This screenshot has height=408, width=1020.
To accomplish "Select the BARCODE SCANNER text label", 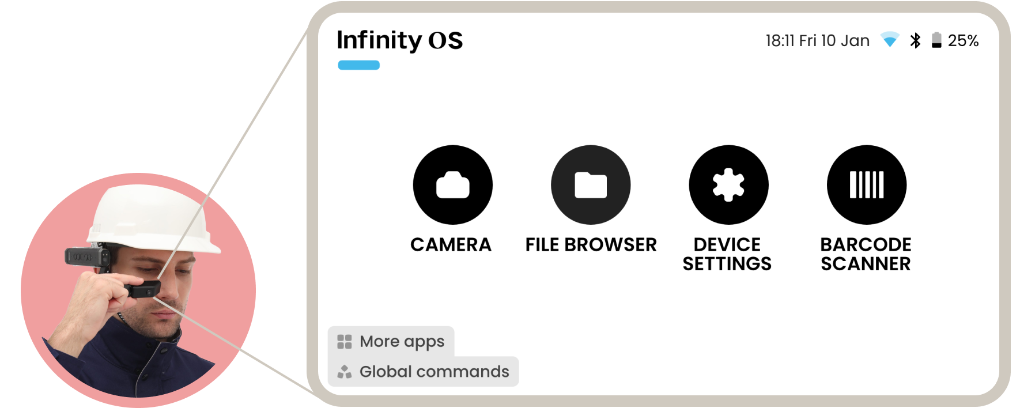I will coord(866,254).
